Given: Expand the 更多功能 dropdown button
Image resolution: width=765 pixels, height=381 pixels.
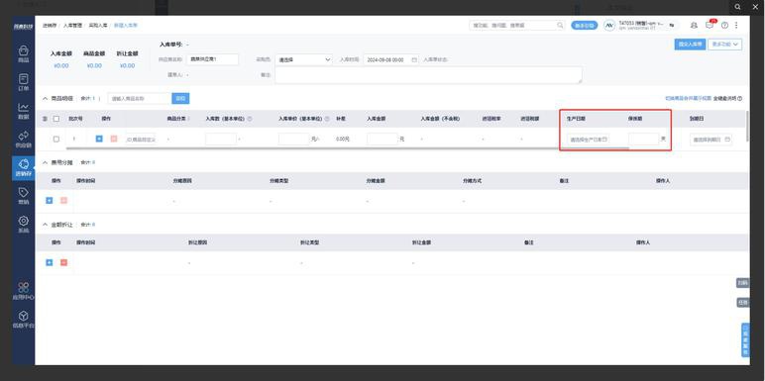Looking at the screenshot, I should (724, 44).
